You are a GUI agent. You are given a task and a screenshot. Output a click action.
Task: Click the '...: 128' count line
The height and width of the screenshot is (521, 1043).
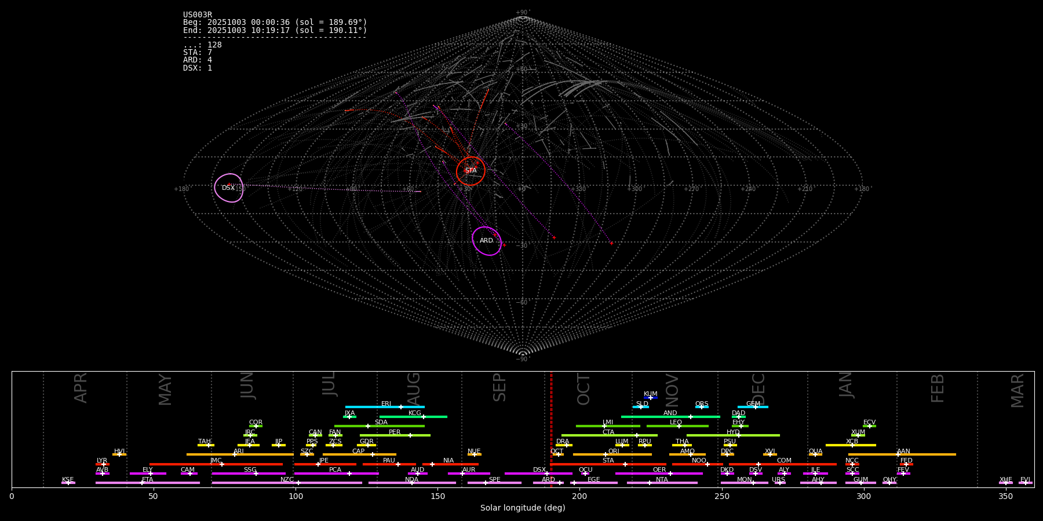[202, 45]
